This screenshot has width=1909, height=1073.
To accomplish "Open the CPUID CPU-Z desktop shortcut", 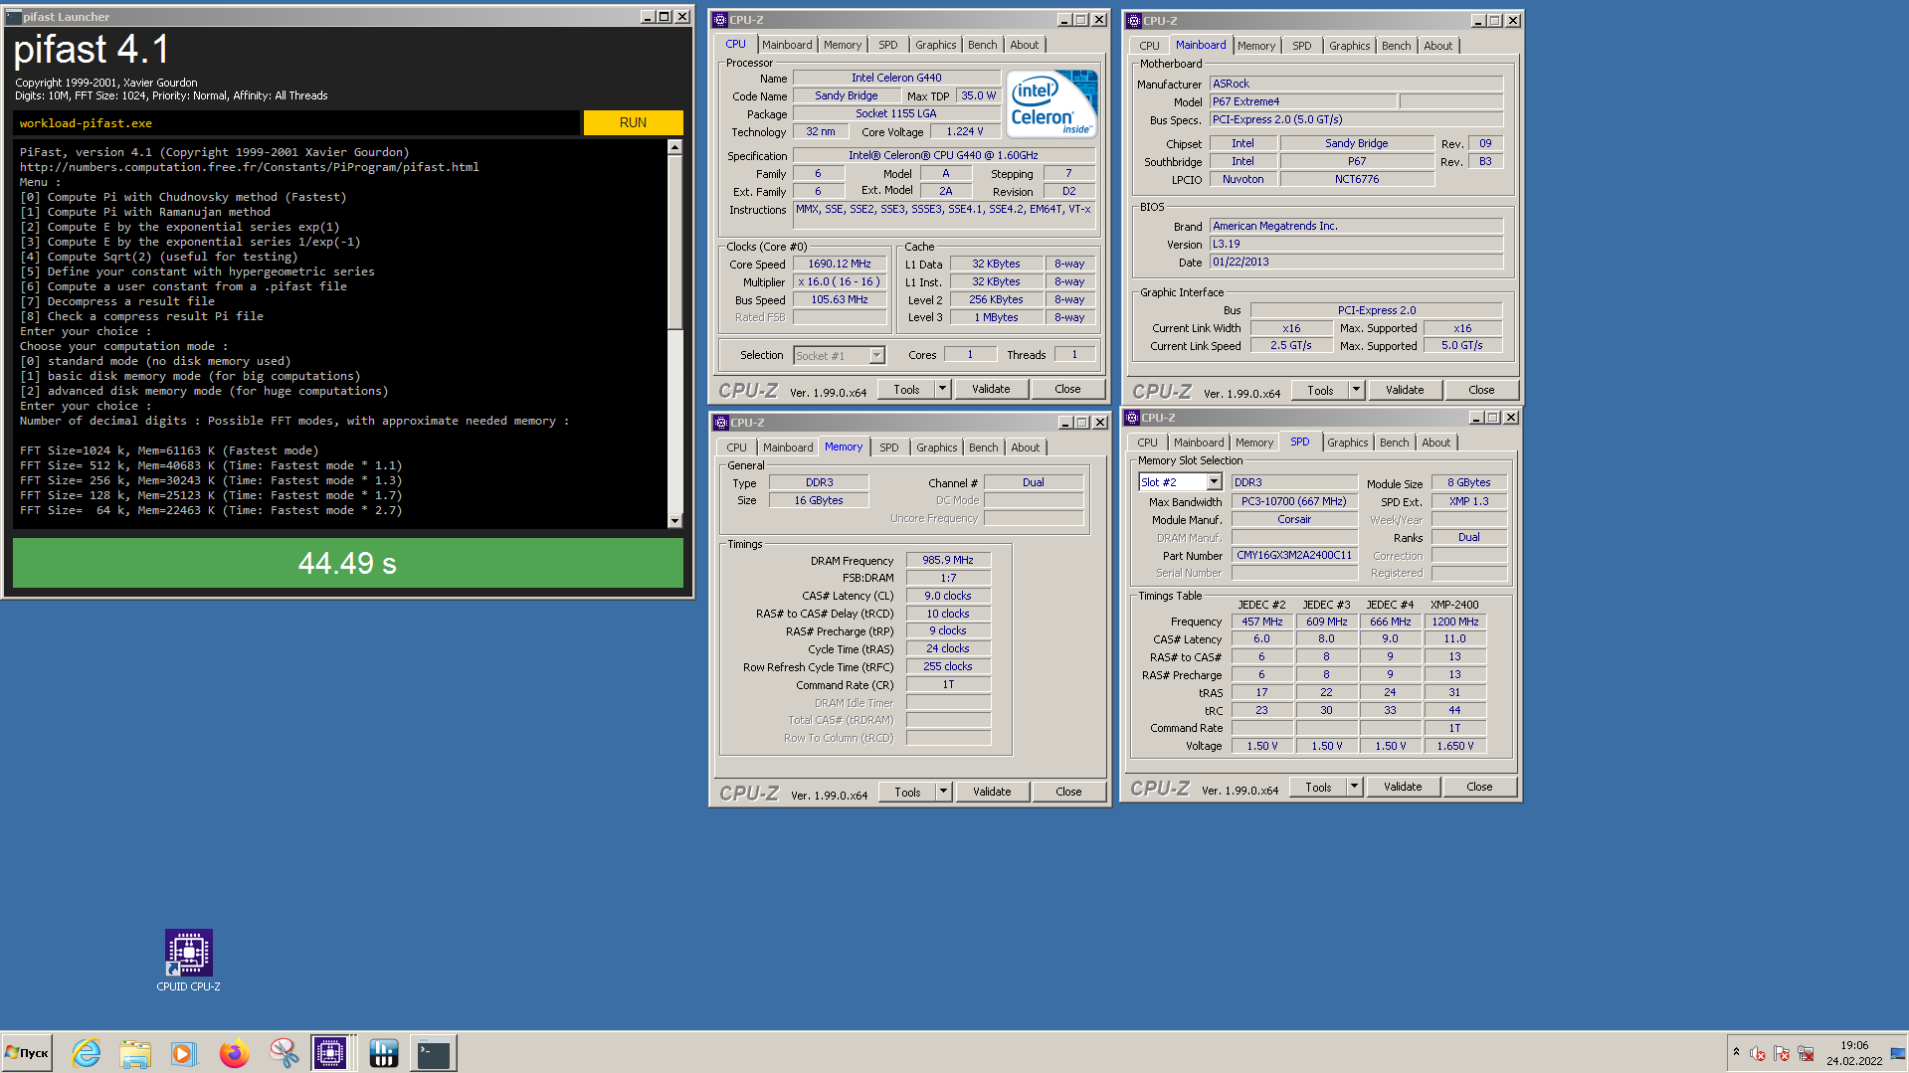I will coord(188,961).
